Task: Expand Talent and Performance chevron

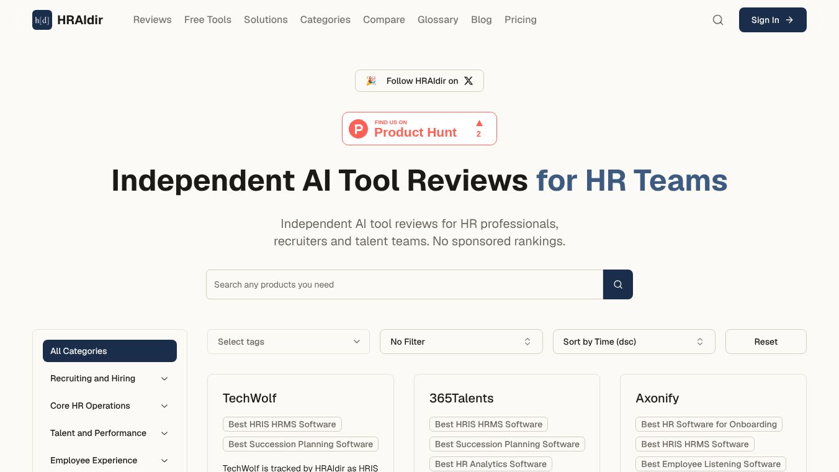Action: [164, 433]
